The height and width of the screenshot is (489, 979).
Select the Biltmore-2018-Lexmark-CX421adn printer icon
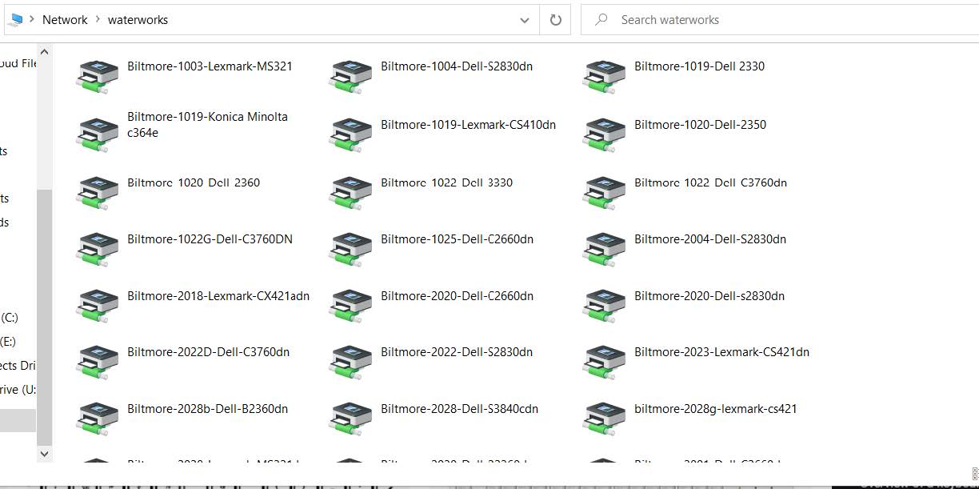pos(97,306)
